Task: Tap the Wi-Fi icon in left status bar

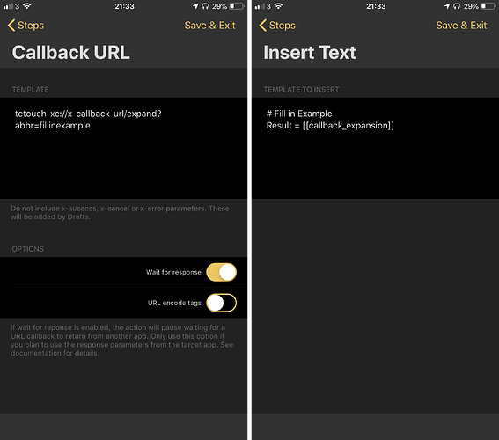Action: (x=27, y=6)
